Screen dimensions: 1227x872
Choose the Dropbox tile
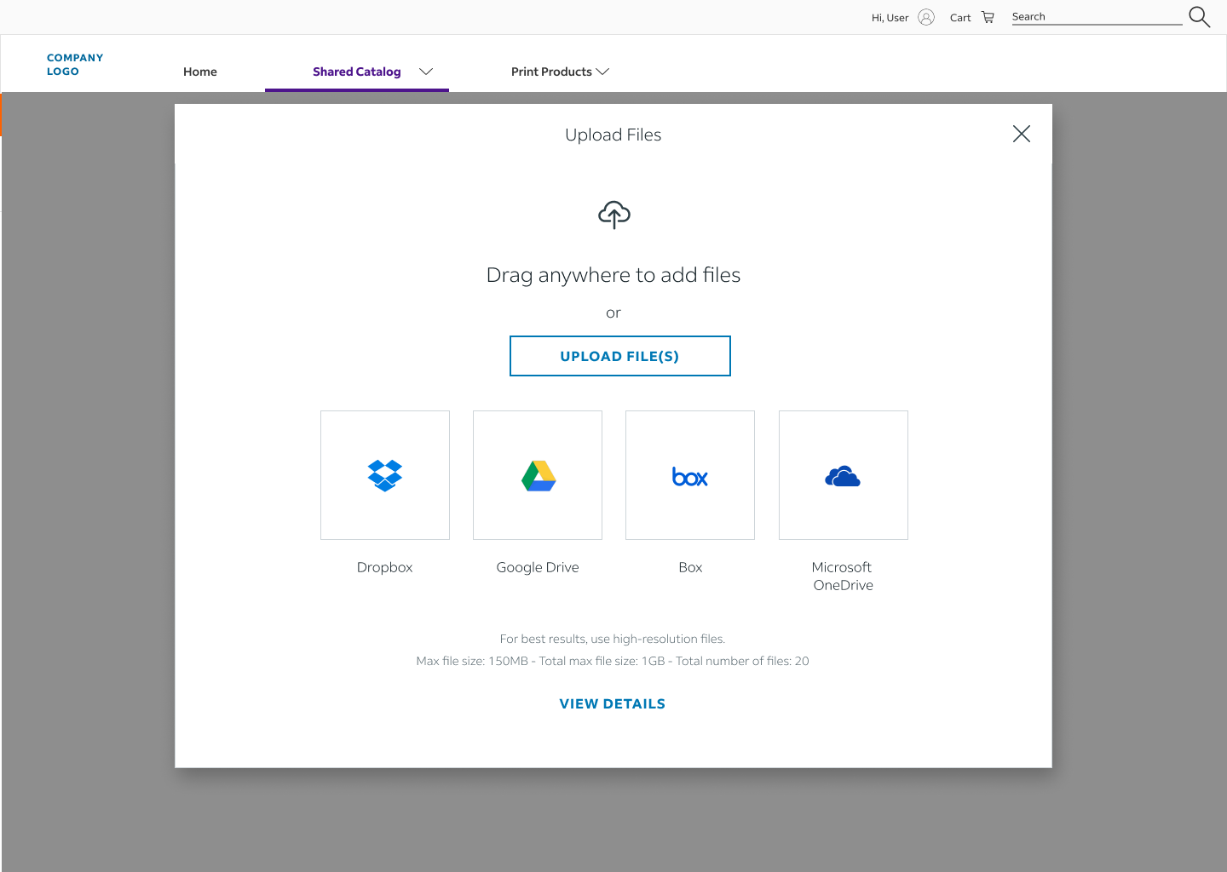[x=385, y=475]
